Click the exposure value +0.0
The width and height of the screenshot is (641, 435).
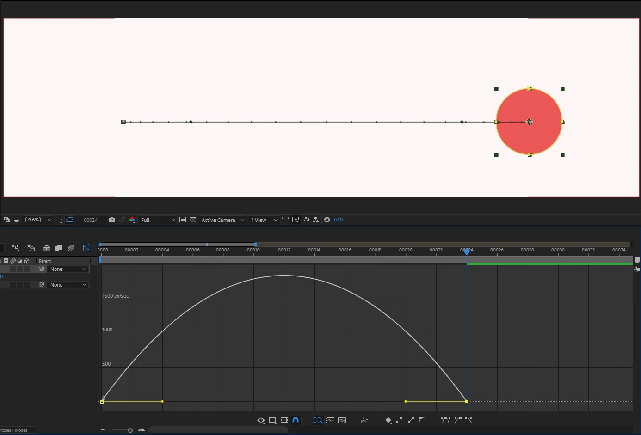point(338,220)
